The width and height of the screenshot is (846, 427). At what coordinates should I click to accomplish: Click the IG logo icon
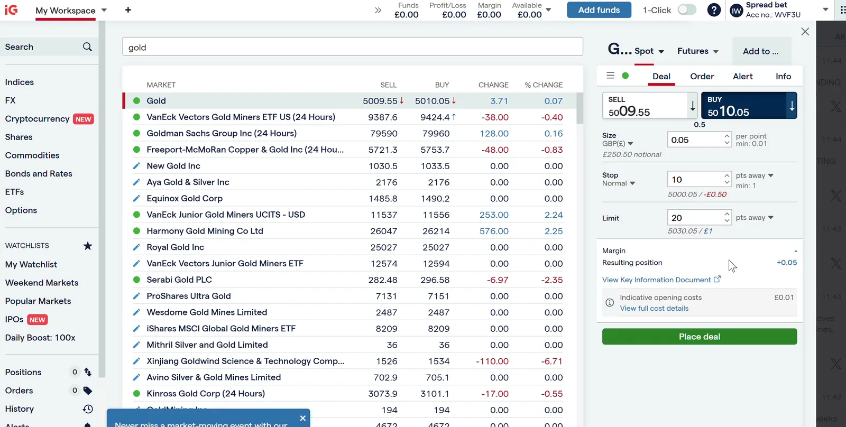click(x=11, y=10)
